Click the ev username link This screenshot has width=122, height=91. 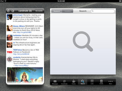point(14,43)
